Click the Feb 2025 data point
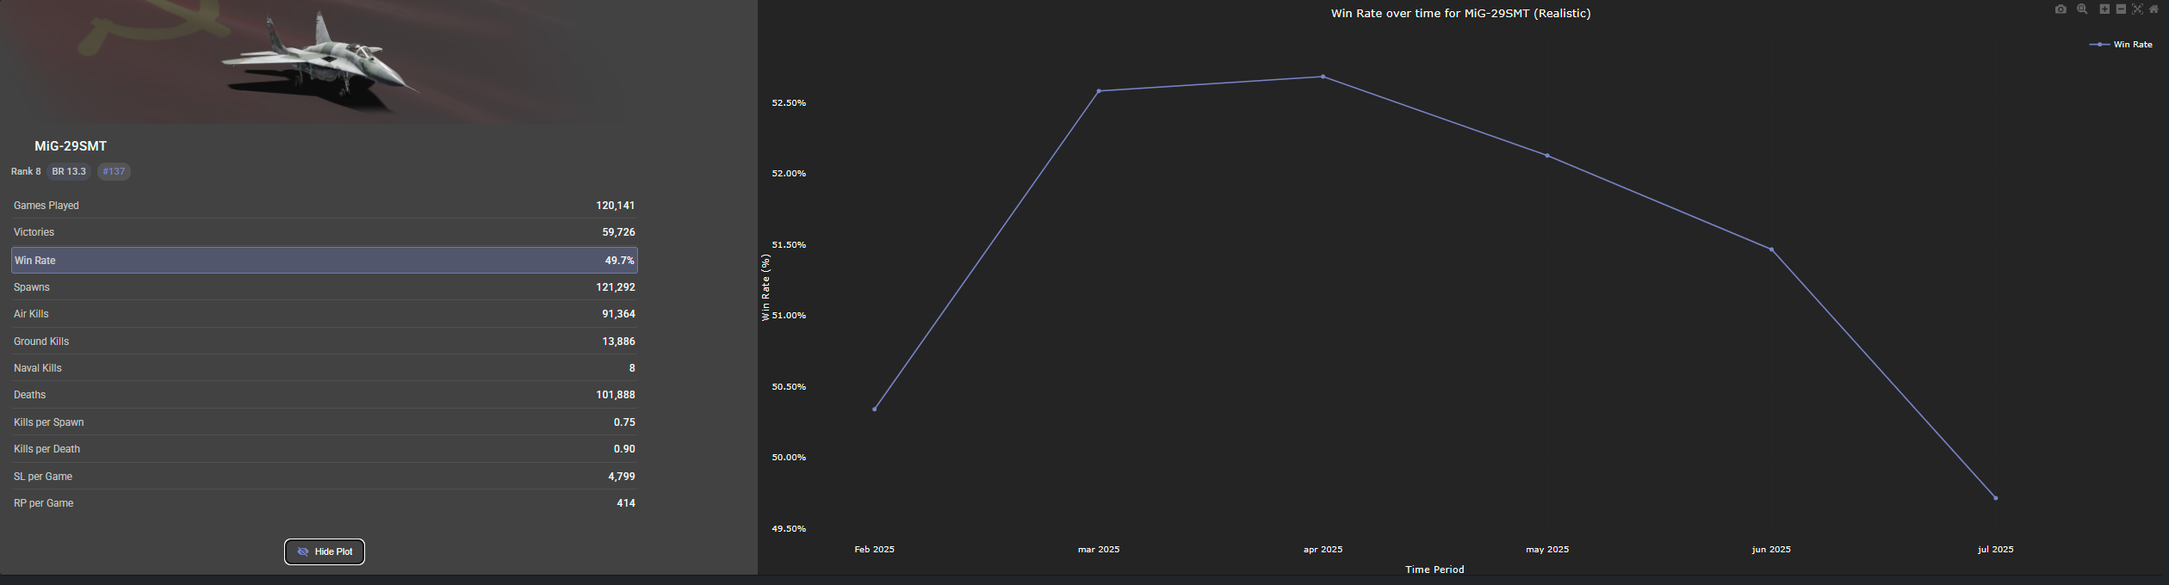The image size is (2169, 585). point(874,409)
